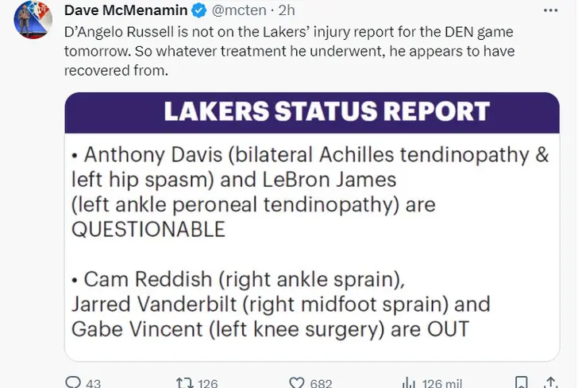The width and height of the screenshot is (578, 388).
Task: Open the three-dot more options menu
Action: (550, 10)
